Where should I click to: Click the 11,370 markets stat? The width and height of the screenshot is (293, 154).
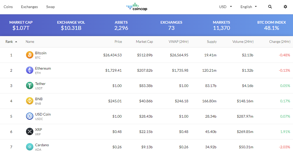pos(221,28)
